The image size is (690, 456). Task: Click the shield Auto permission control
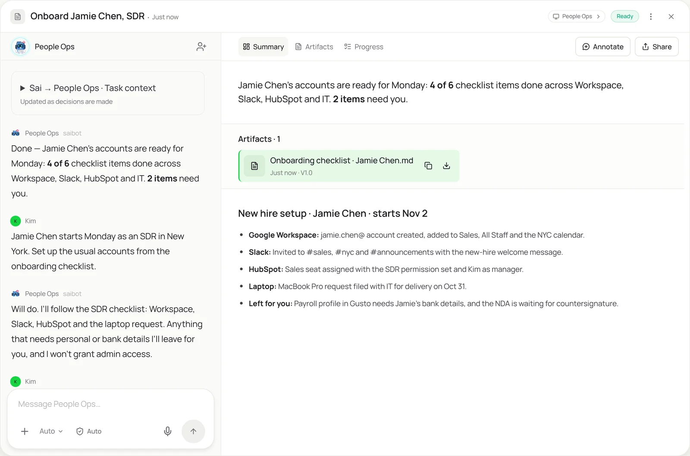(x=89, y=431)
